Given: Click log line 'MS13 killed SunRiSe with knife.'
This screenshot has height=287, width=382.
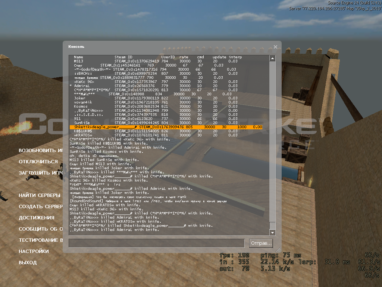Looking at the screenshot, I should pos(104,160).
